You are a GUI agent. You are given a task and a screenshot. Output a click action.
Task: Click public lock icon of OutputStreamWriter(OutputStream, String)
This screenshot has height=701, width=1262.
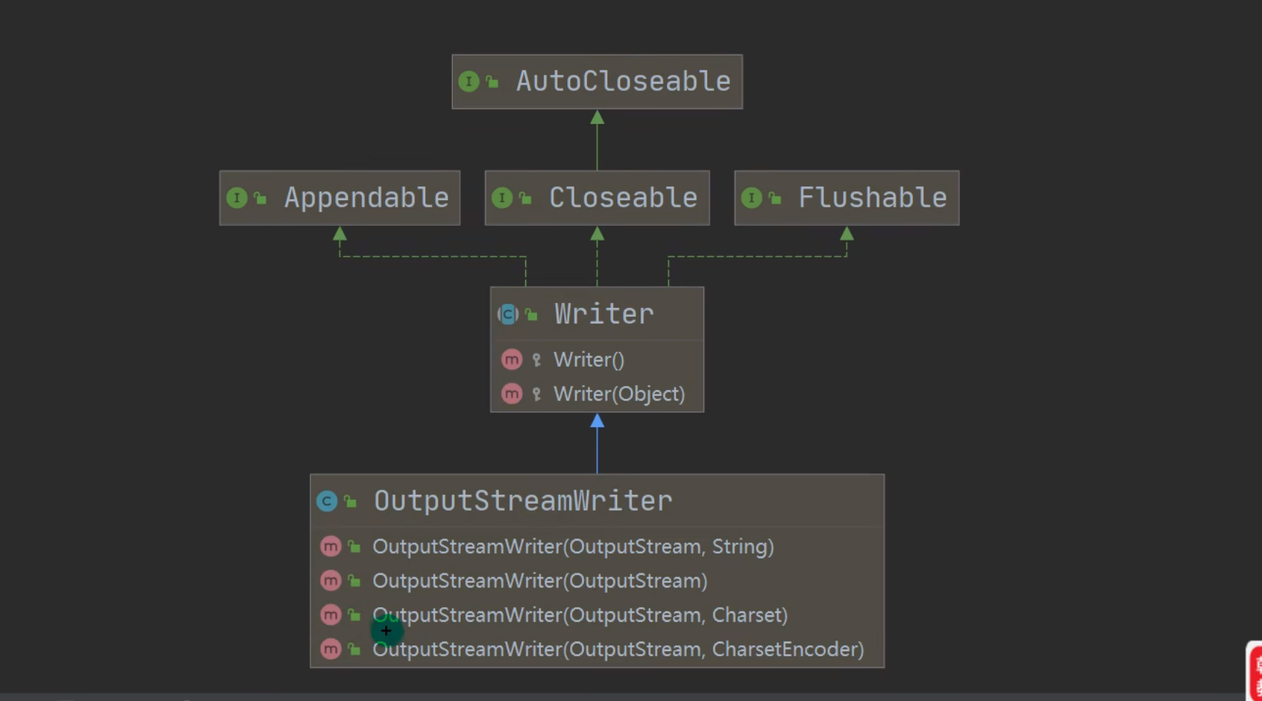pyautogui.click(x=354, y=546)
